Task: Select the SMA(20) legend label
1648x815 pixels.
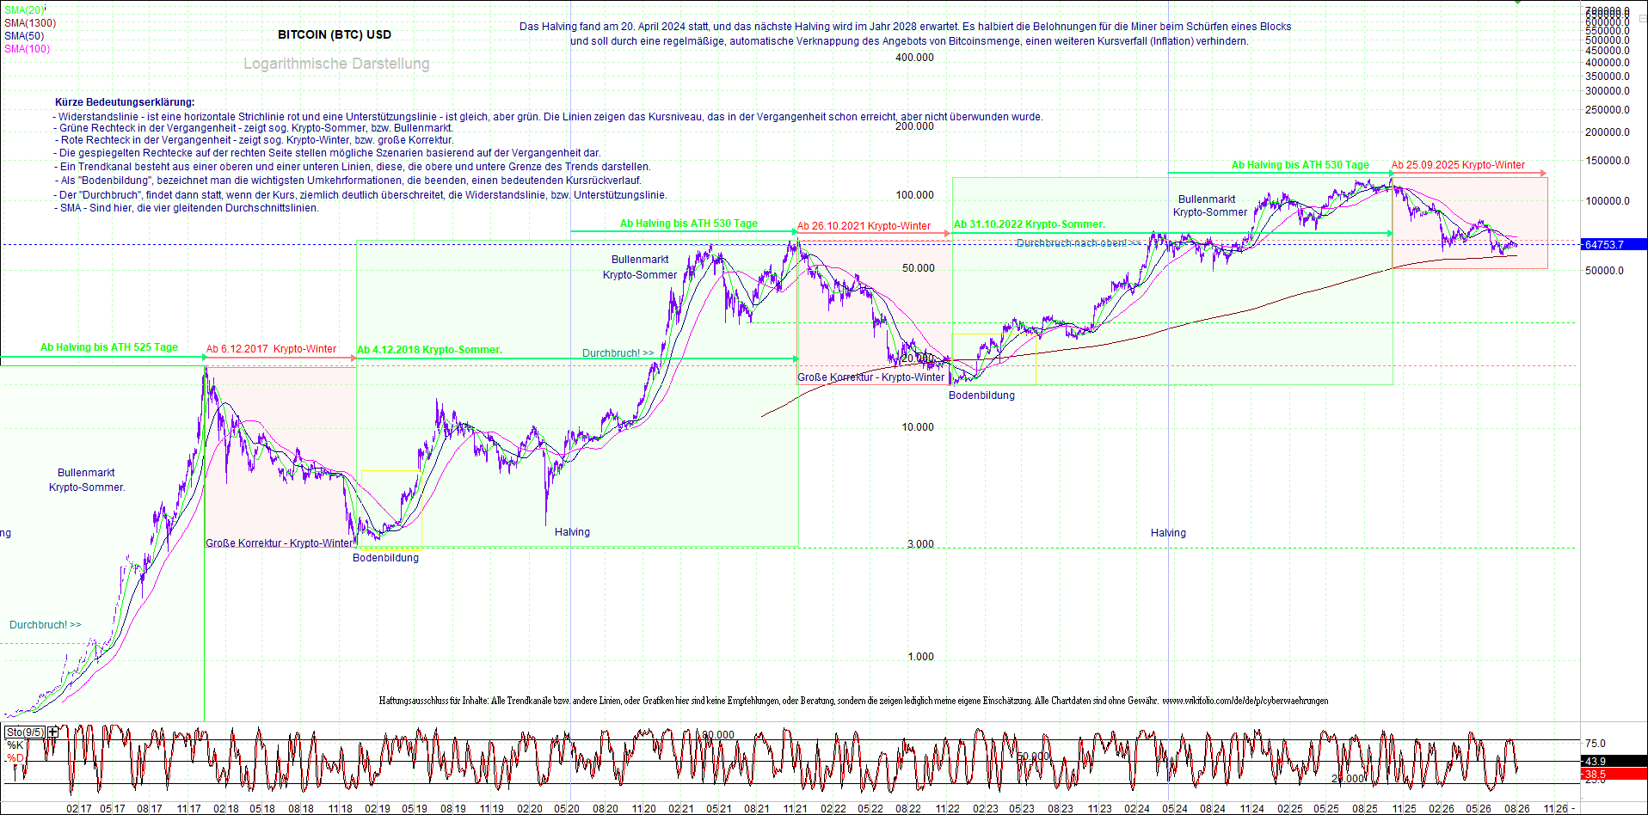Action: coord(23,10)
